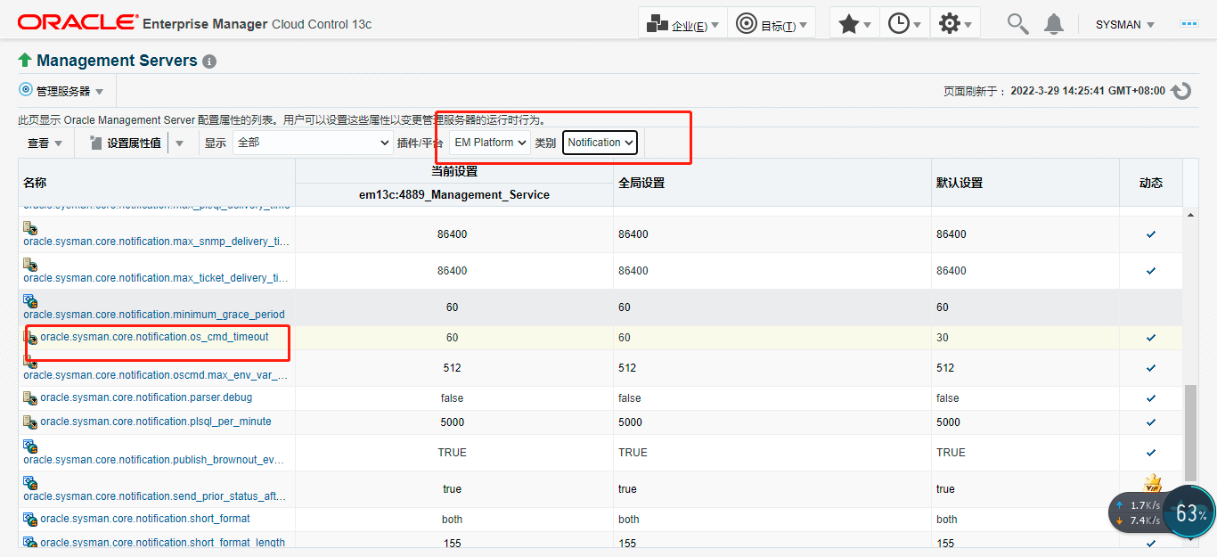Click the dynamic checkmark in os_cmd_timeout row

1151,338
